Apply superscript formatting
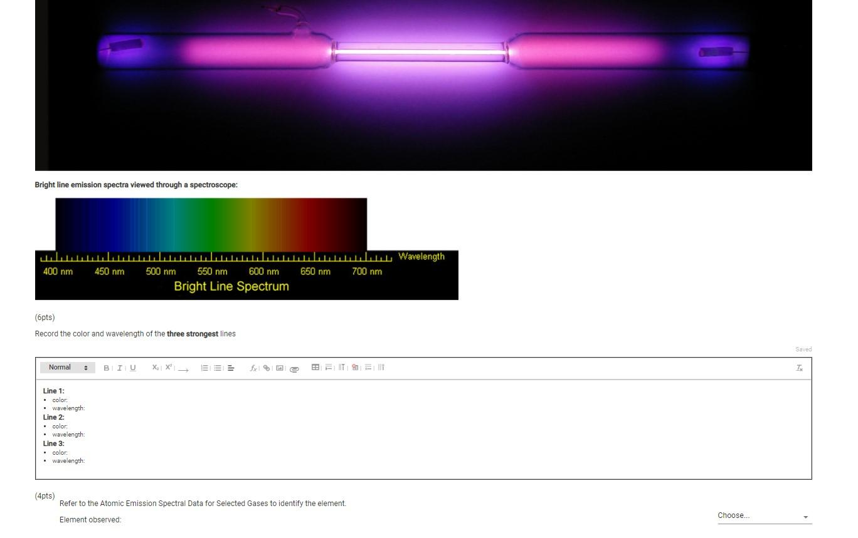This screenshot has width=858, height=538. pos(167,367)
